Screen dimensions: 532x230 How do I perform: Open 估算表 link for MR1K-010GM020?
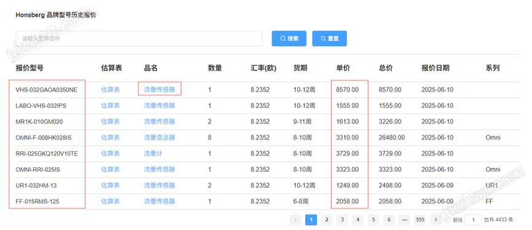(110, 122)
